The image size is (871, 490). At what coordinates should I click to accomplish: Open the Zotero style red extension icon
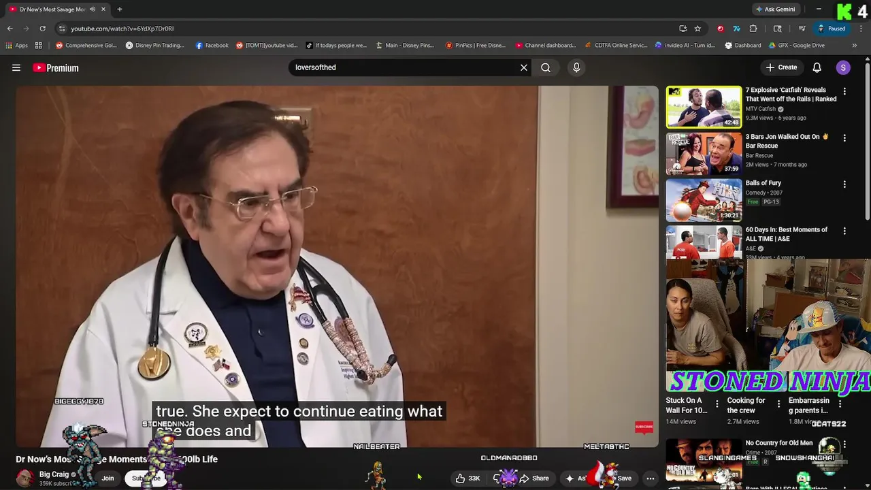coord(720,29)
